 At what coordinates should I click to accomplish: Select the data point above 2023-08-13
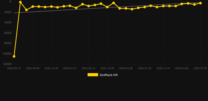[x=88, y=6]
